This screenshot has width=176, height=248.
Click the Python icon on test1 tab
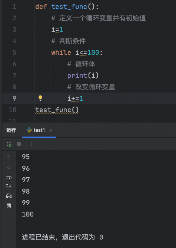pyautogui.click(x=29, y=130)
